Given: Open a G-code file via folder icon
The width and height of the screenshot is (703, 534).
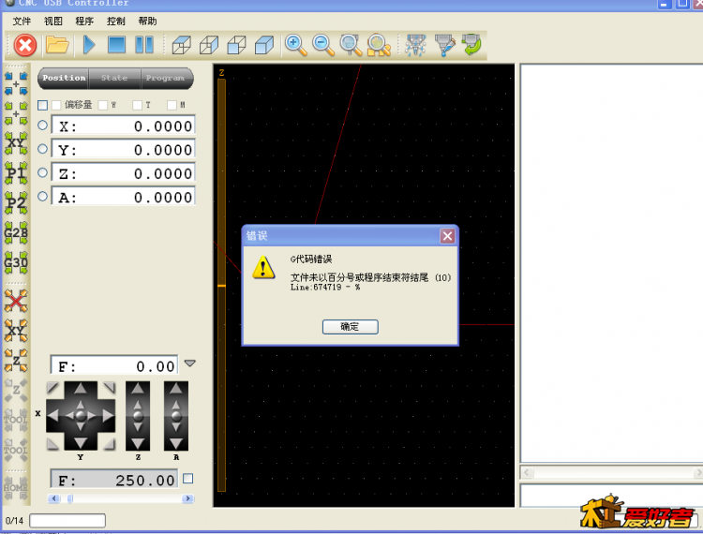Looking at the screenshot, I should point(57,45).
